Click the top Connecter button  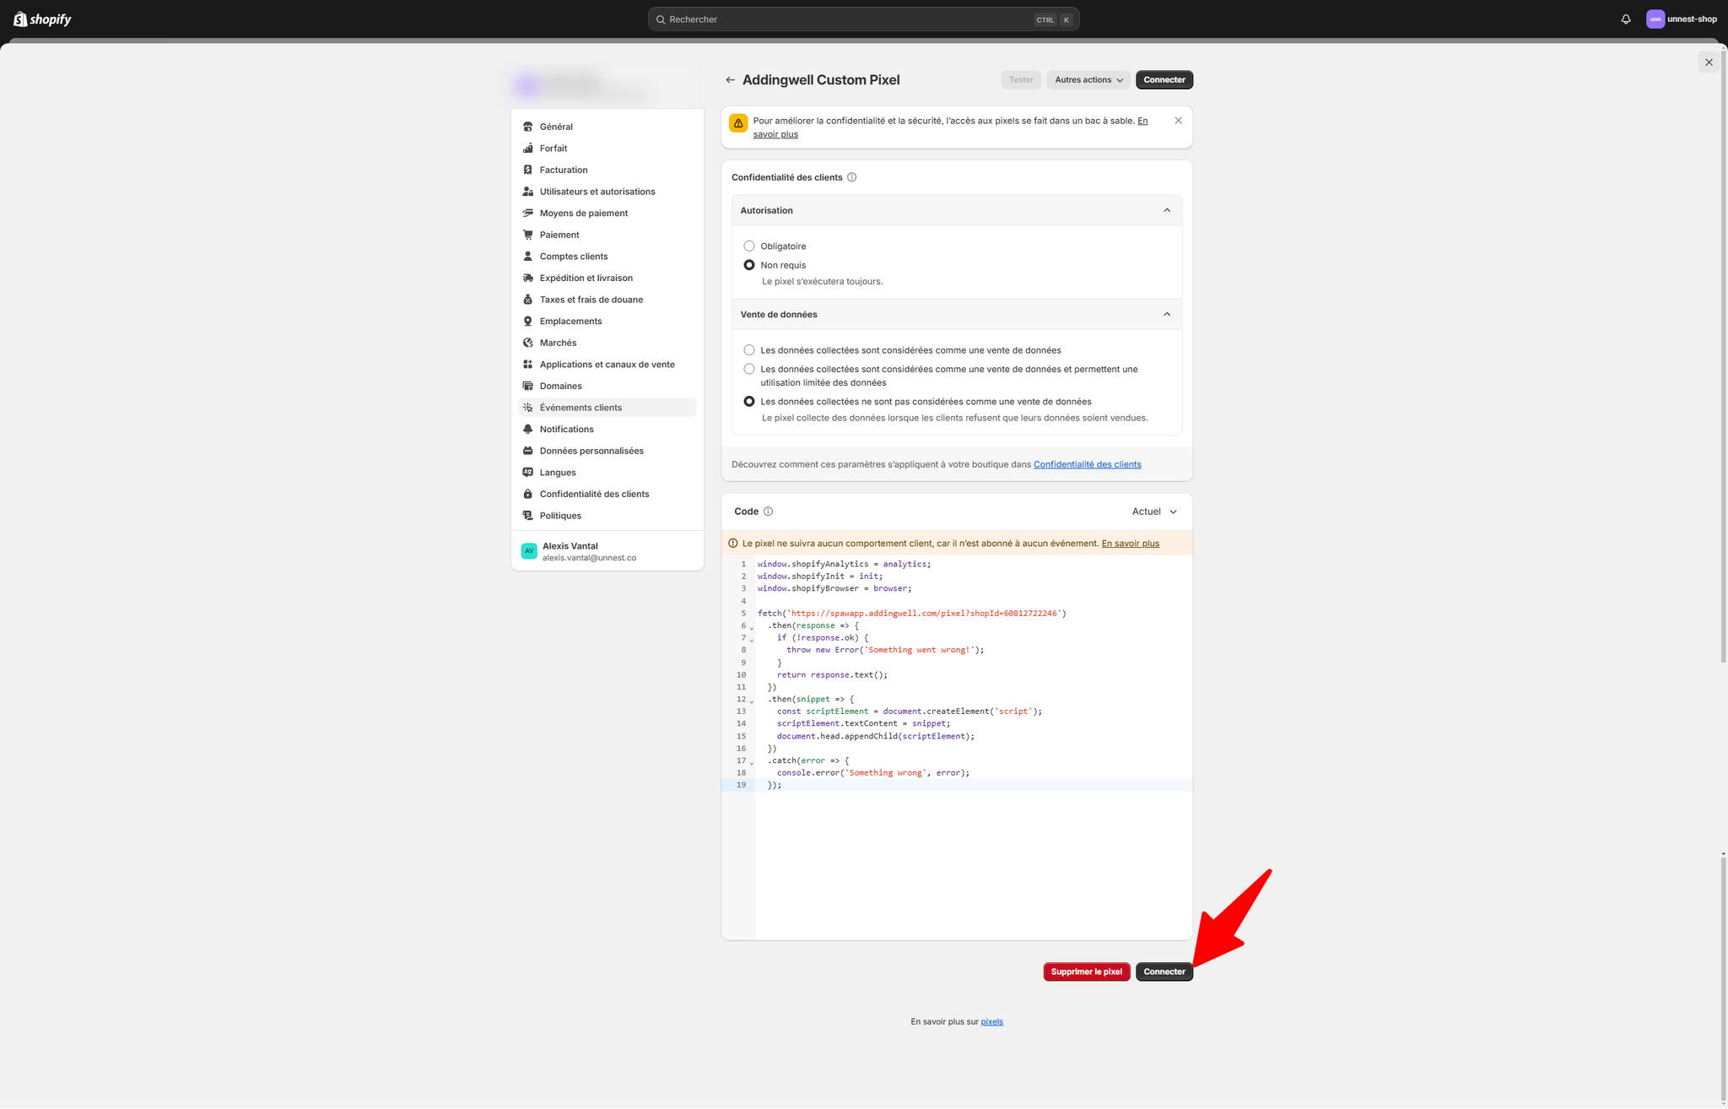coord(1164,80)
